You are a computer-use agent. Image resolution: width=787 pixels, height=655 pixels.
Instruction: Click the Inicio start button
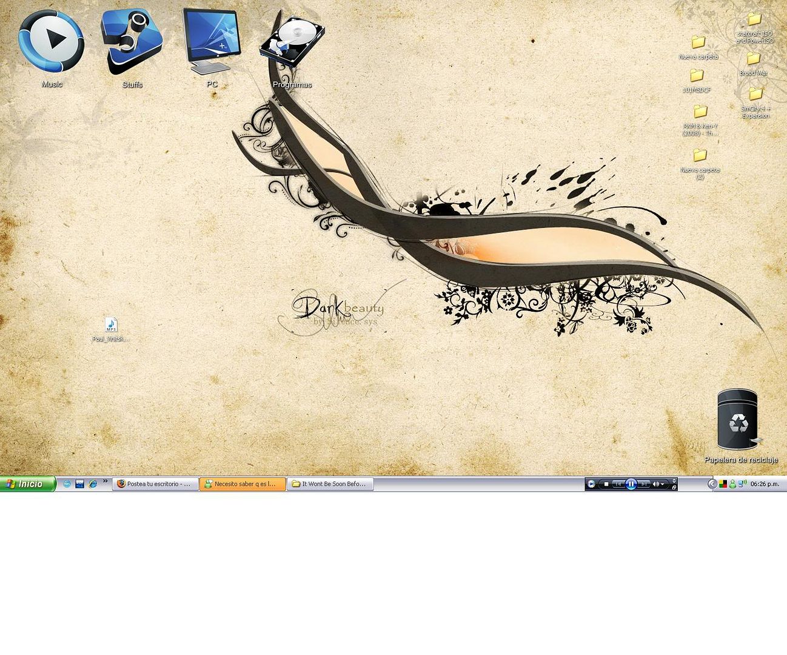click(28, 484)
